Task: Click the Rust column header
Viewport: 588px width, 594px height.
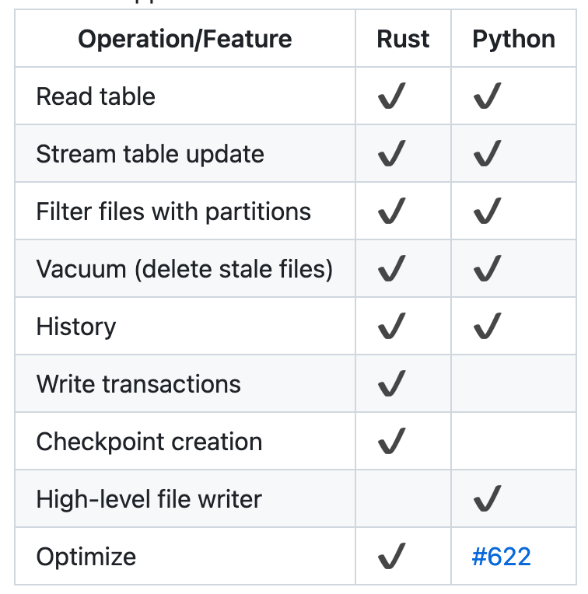Action: pos(403,39)
